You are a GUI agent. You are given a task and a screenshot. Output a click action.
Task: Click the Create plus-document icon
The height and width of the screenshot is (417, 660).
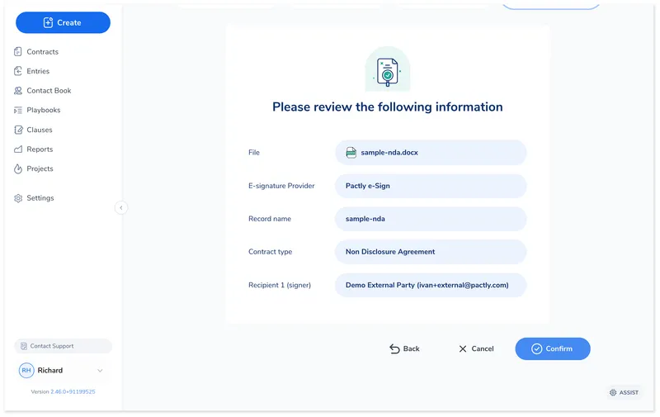pos(49,22)
